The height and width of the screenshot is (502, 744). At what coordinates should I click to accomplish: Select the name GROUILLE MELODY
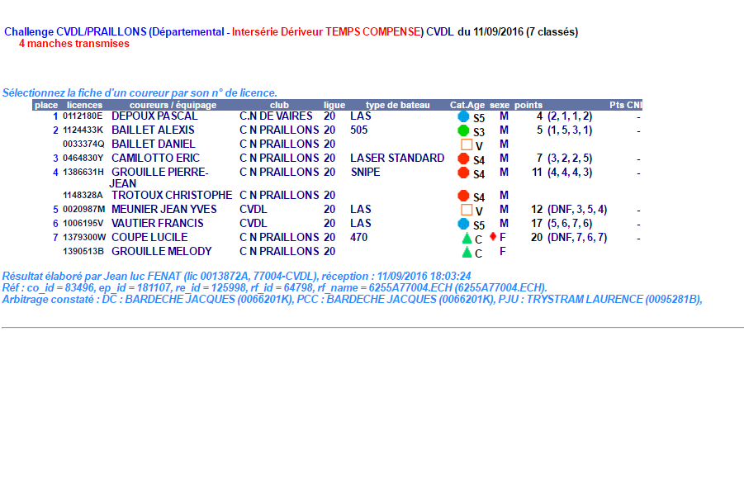(162, 251)
